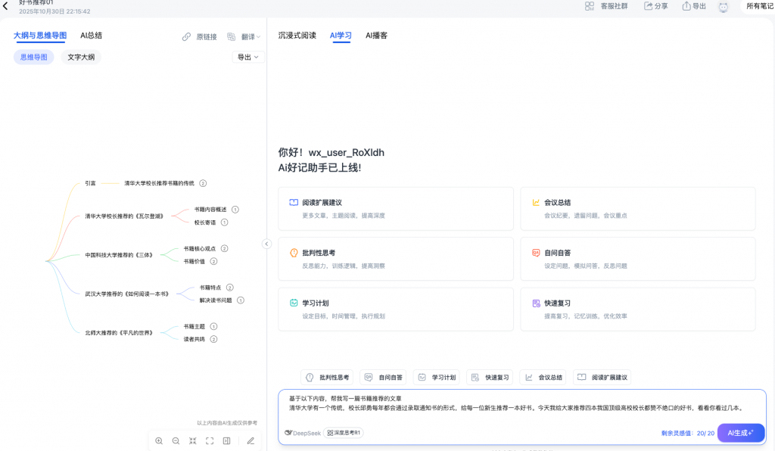The image size is (775, 451).
Task: Enter fullscreen mind map view
Action: coord(209,440)
